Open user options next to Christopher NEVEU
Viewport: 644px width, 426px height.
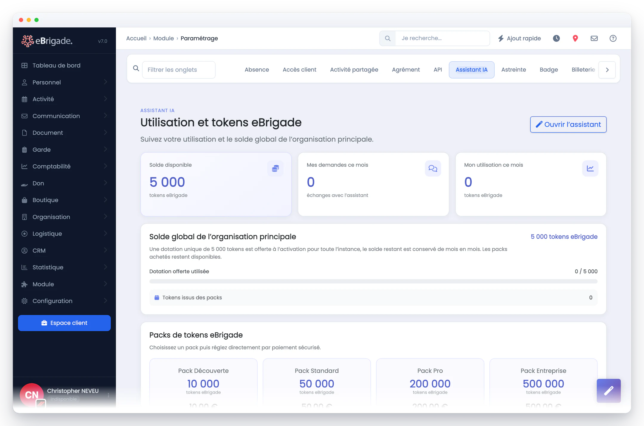tap(108, 395)
